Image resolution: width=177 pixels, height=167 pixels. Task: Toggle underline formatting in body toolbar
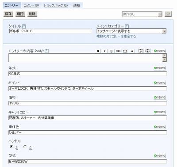112,51
